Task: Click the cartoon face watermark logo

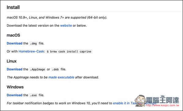Action: pos(140,101)
